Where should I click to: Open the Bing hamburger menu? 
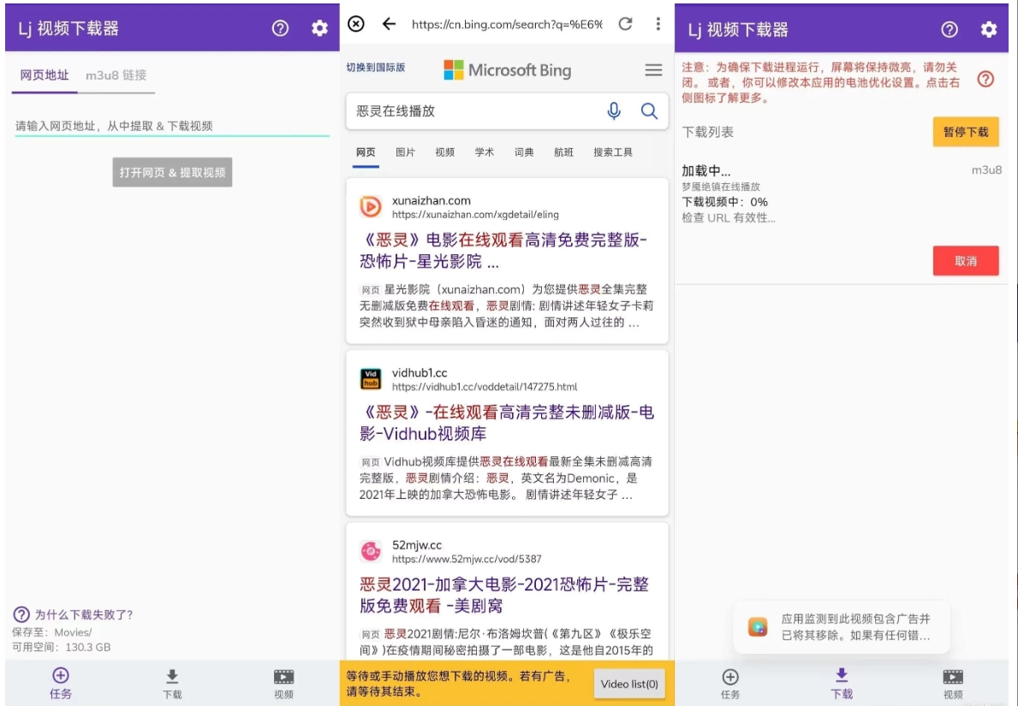653,70
